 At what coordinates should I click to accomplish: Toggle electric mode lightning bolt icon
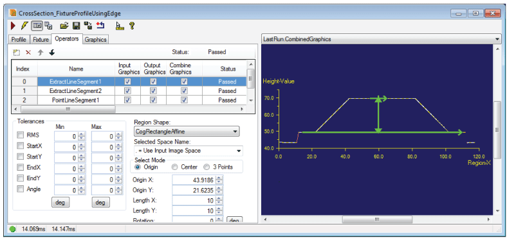coord(24,25)
